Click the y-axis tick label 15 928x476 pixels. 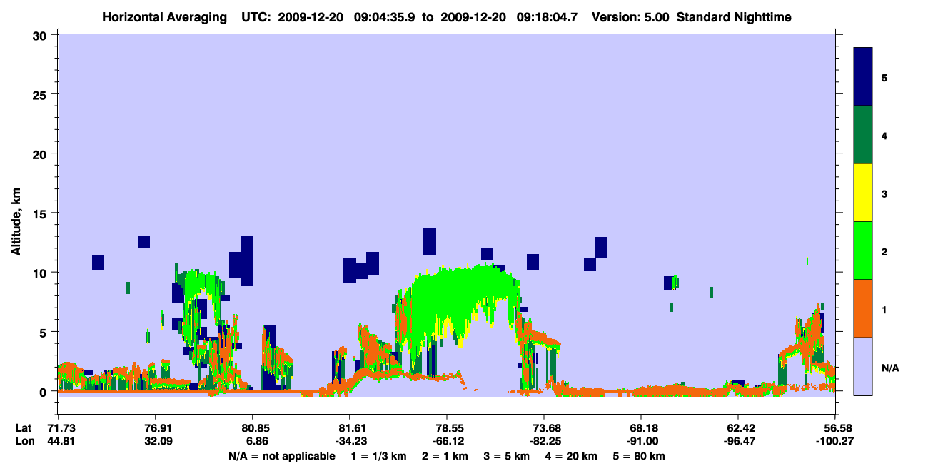[41, 213]
